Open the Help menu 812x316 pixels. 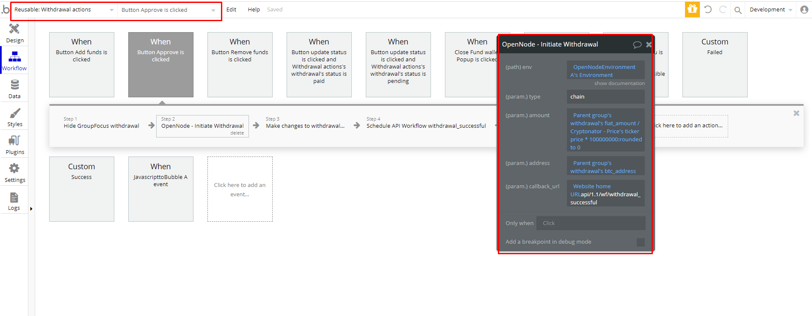click(x=254, y=10)
